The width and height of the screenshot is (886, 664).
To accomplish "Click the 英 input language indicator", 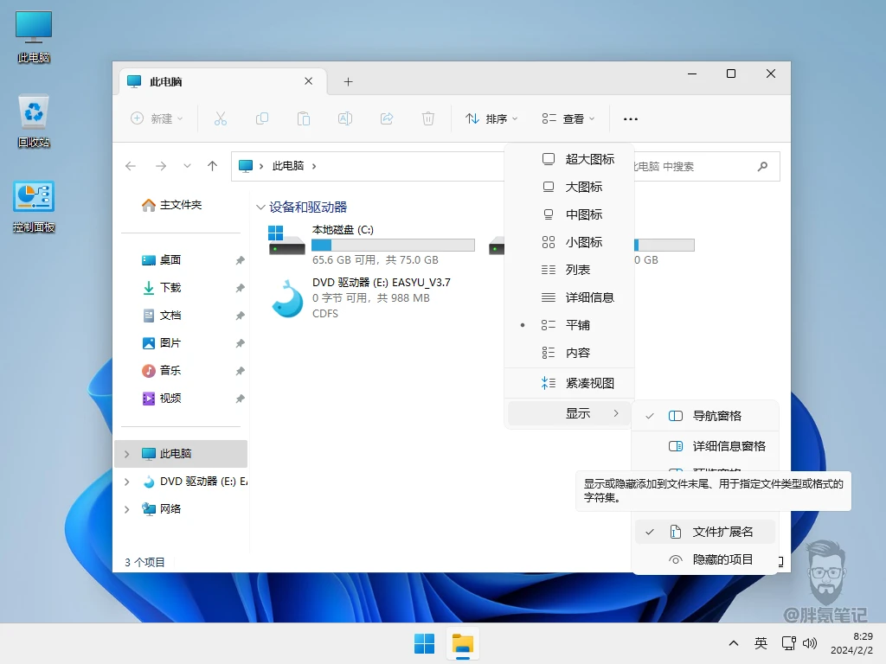I will coord(761,643).
